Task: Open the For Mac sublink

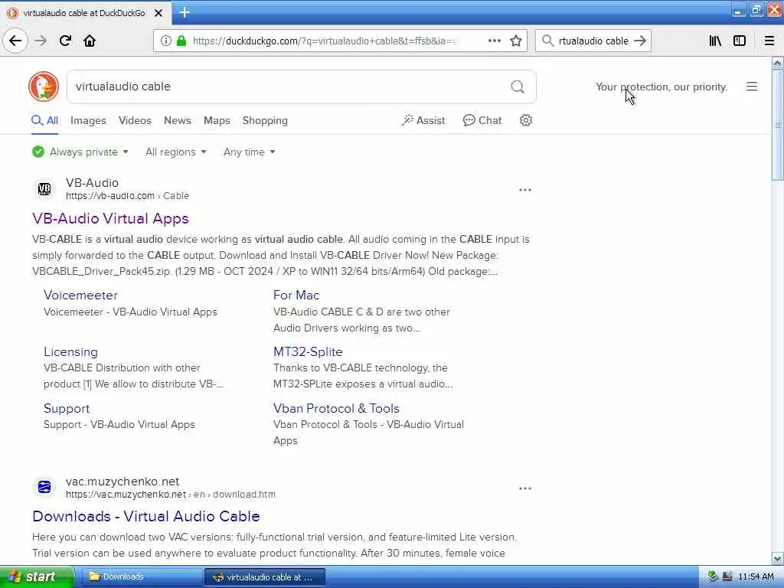Action: coord(296,295)
